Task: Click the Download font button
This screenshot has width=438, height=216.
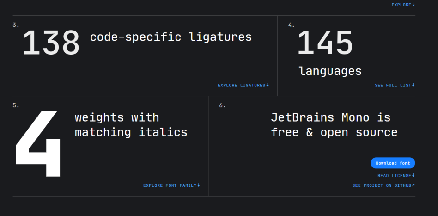Action: coord(393,163)
